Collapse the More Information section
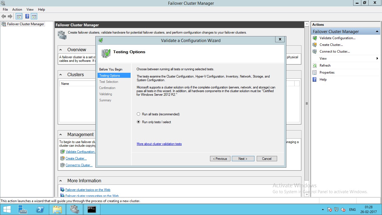The height and width of the screenshot is (215, 382). 61,181
